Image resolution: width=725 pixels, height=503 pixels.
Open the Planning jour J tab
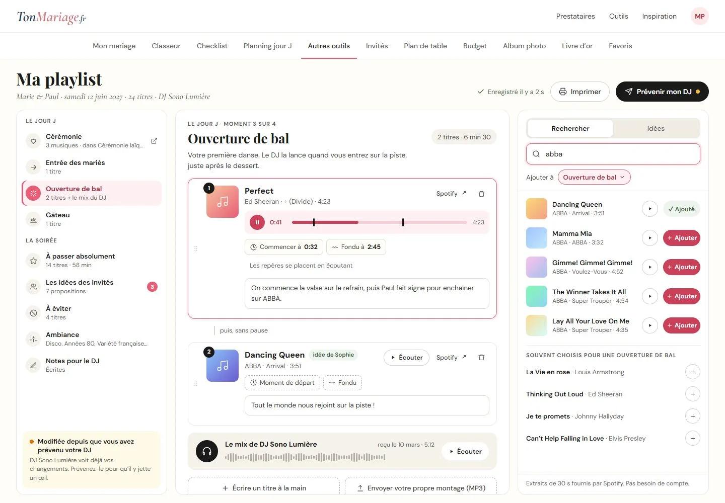[268, 46]
